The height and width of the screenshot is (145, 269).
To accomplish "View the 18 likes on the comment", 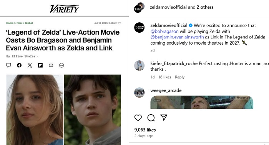I will tap(165, 77).
